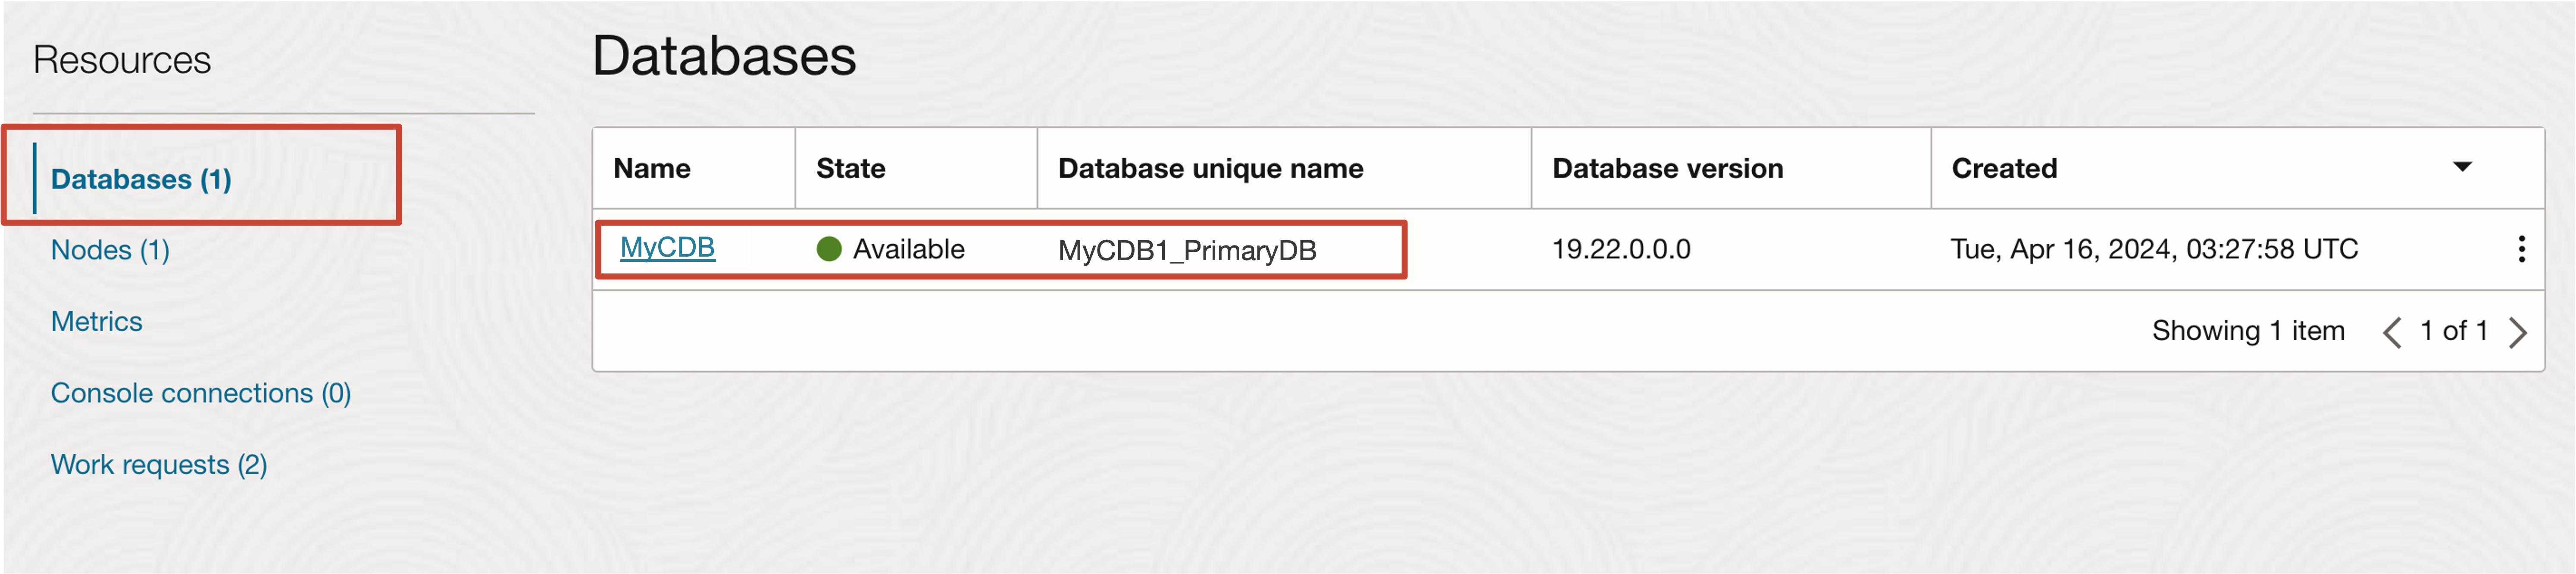View the Metrics resource section
2576x574 pixels.
[x=96, y=321]
